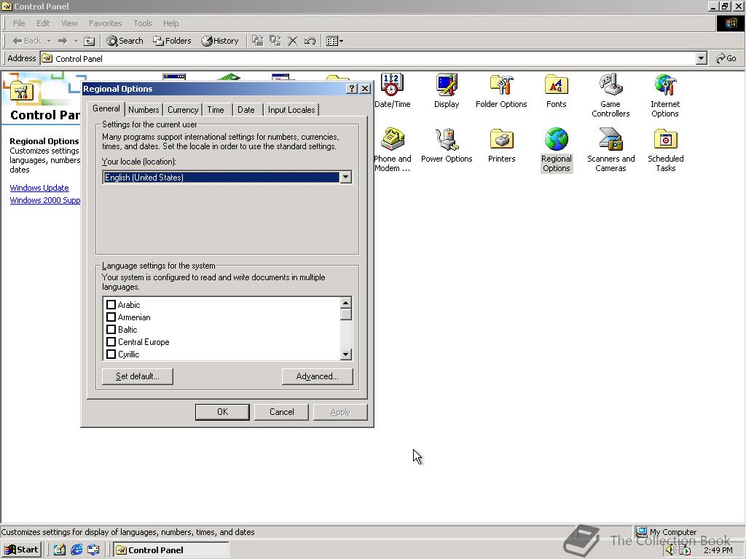746x559 pixels.
Task: Open the Windows Update link
Action: click(39, 188)
